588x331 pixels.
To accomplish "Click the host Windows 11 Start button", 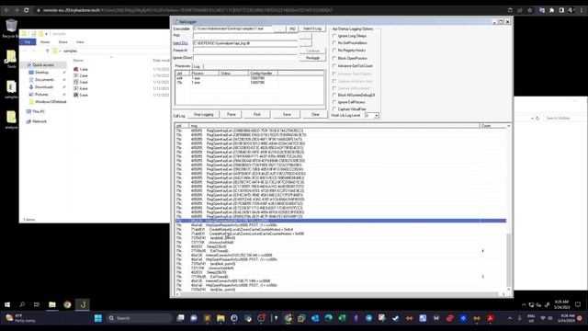I will (98, 318).
